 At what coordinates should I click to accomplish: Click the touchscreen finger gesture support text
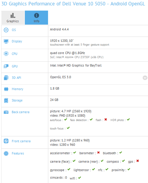(80, 45)
